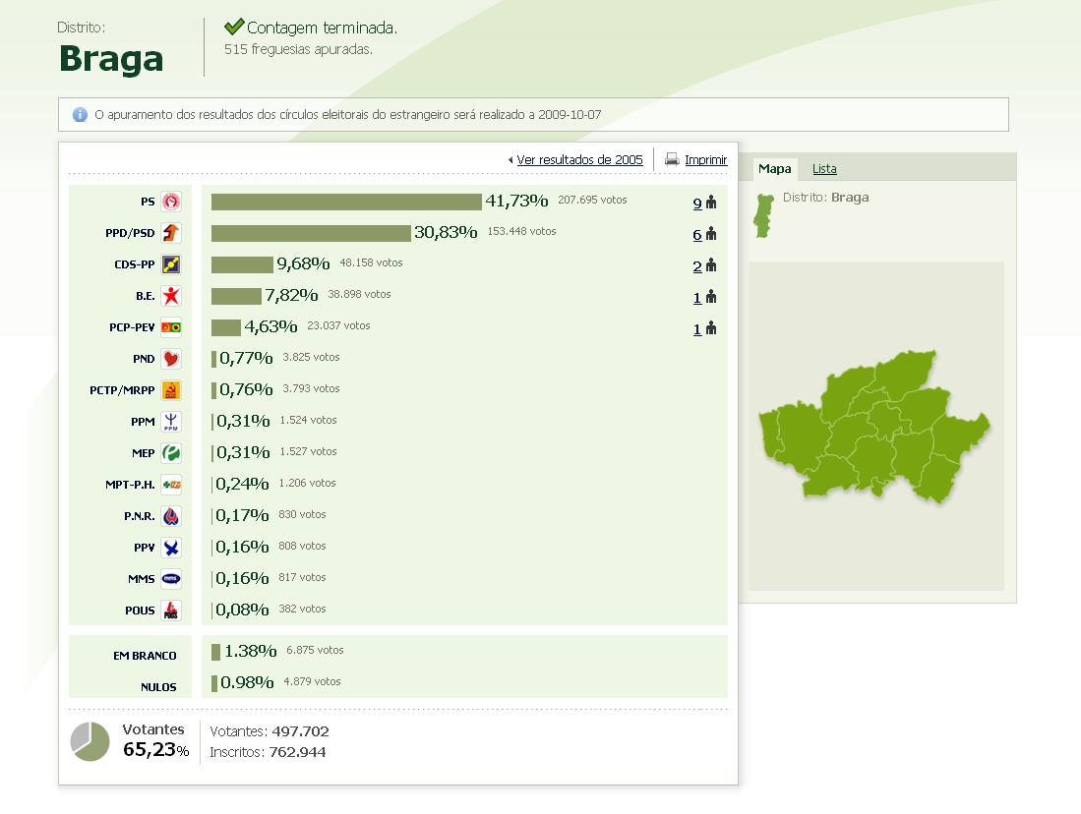Click the '1.38%' blank votes percentage
The width and height of the screenshot is (1081, 814).
tap(250, 651)
